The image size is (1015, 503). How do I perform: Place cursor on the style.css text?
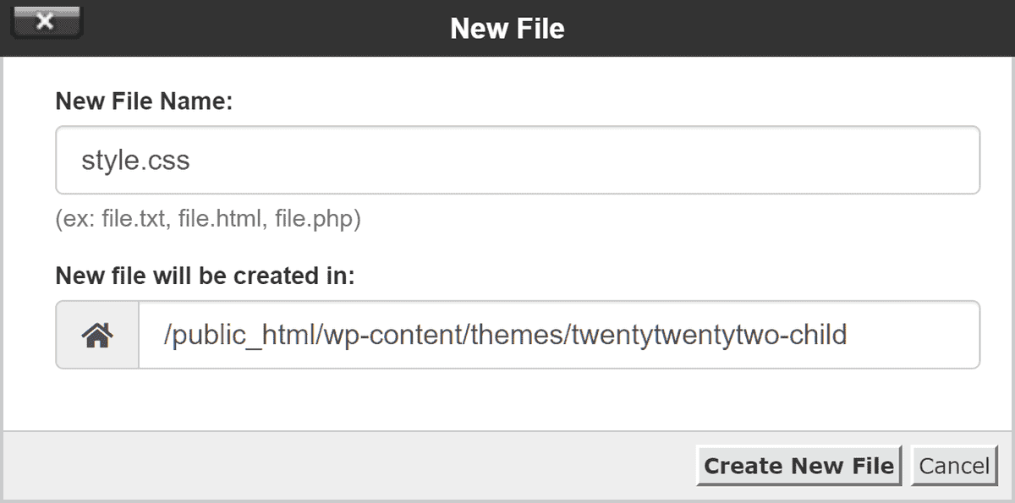135,161
